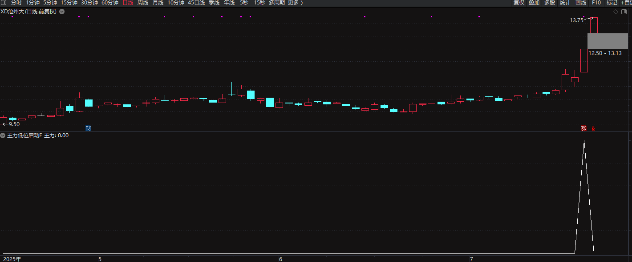The width and height of the screenshot is (632, 262).
Task: Click the 主力: 0.00 indicator value
Action: 56,135
